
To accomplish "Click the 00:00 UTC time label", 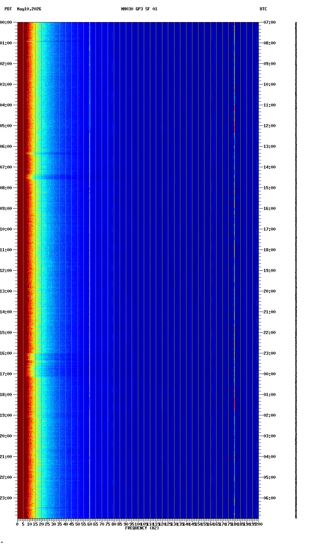I will (270, 374).
